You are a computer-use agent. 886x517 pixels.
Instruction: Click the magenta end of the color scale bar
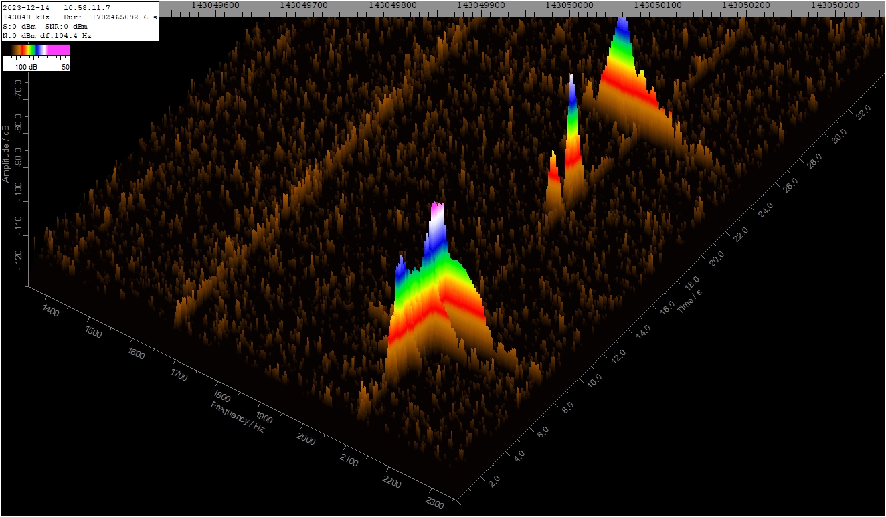59,49
